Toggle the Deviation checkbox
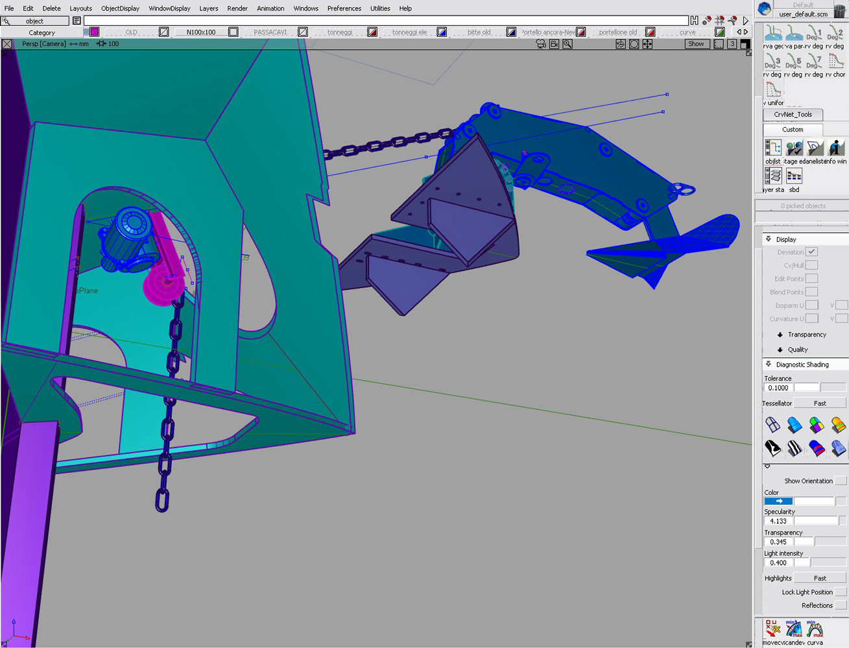Viewport: 849px width, 648px height. 811,252
